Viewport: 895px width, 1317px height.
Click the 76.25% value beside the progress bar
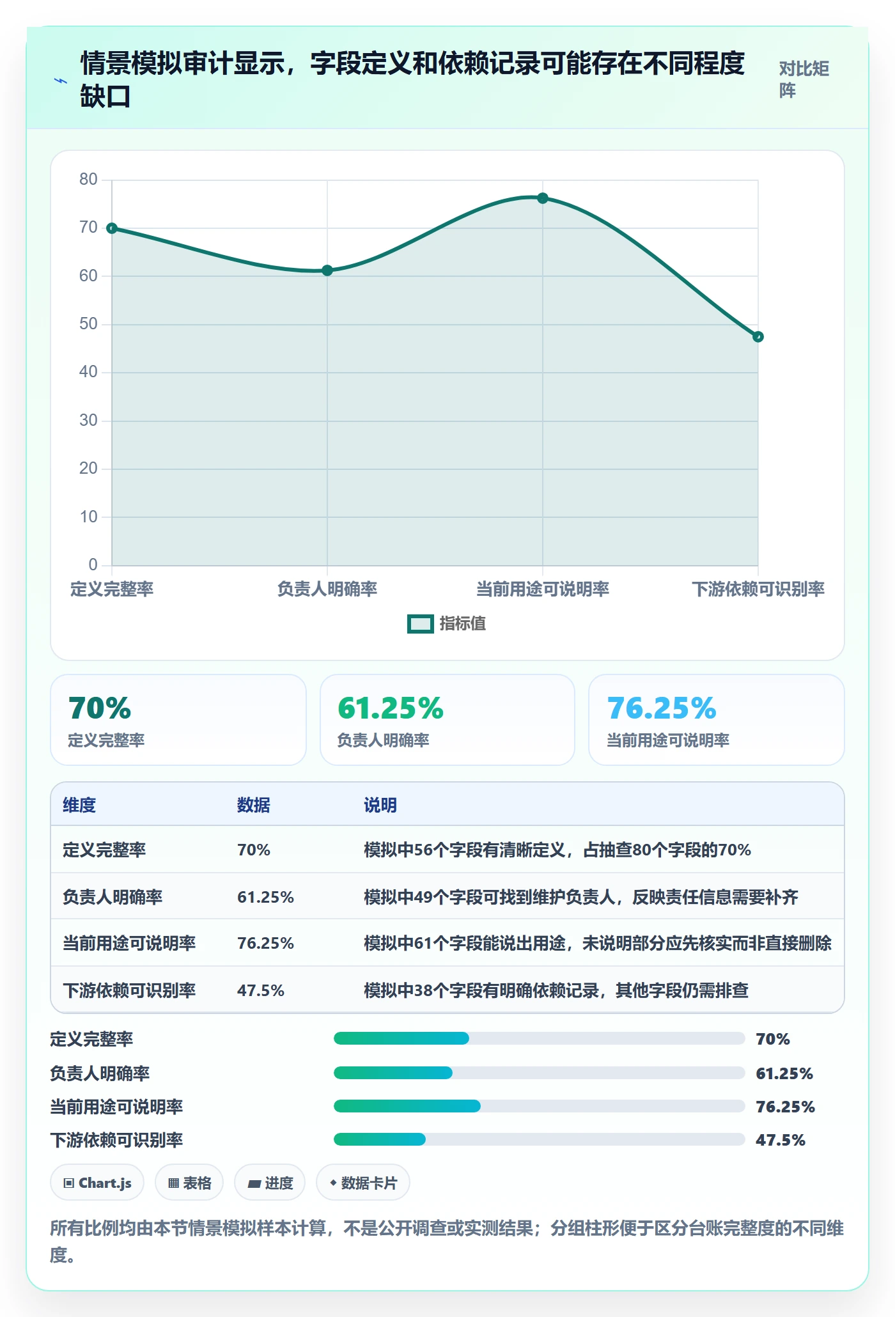[785, 1107]
